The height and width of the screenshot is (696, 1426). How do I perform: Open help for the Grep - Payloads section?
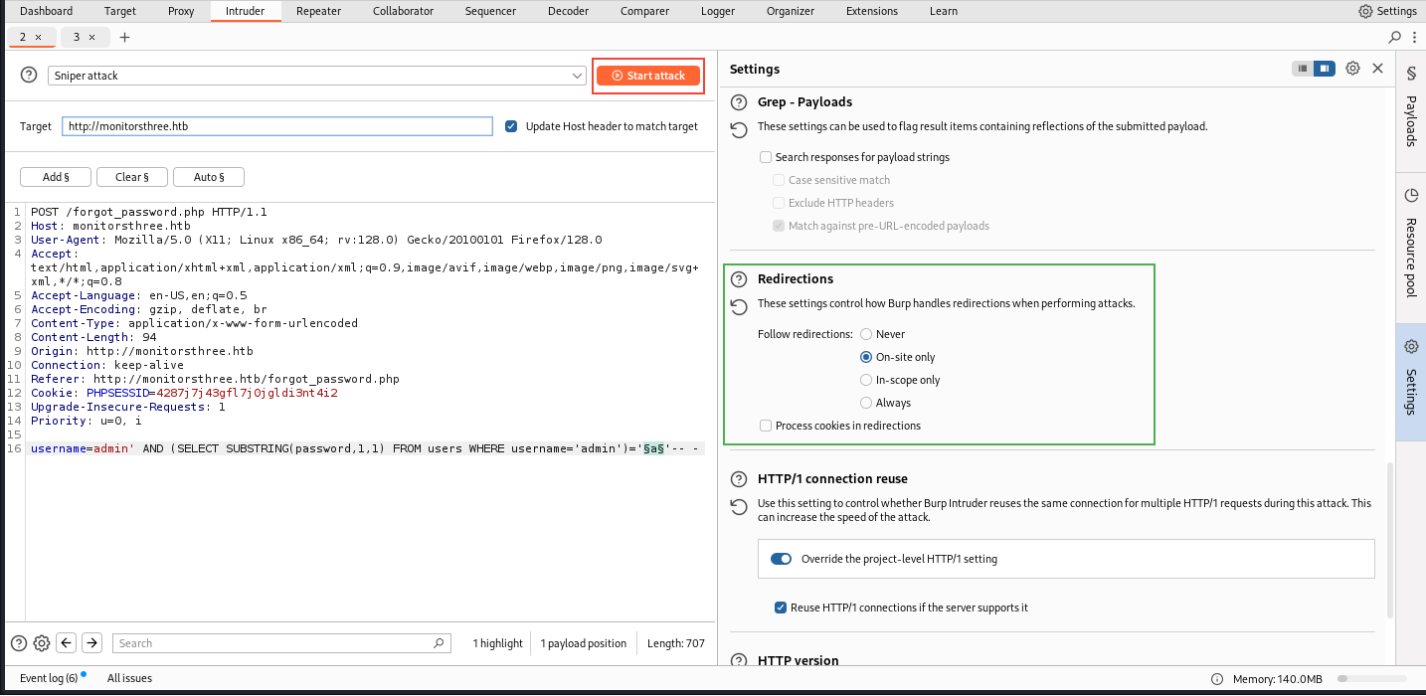tap(739, 102)
